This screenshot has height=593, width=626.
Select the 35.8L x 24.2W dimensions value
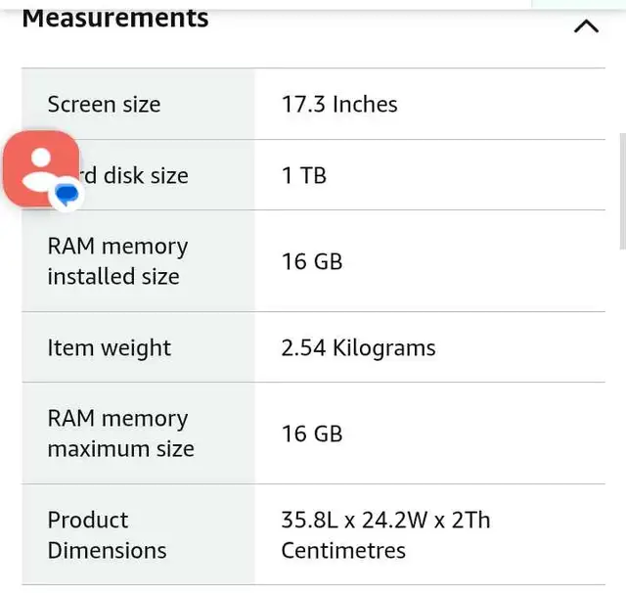tap(385, 520)
